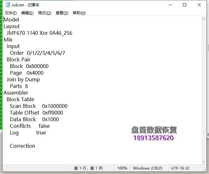Click the 'Join by Dump' line

click(x=23, y=80)
